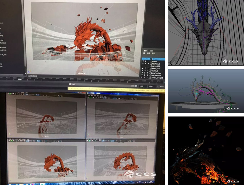Switch to the 动画 animation layers tab
This screenshot has height=185, width=244.
pyautogui.click(x=151, y=51)
